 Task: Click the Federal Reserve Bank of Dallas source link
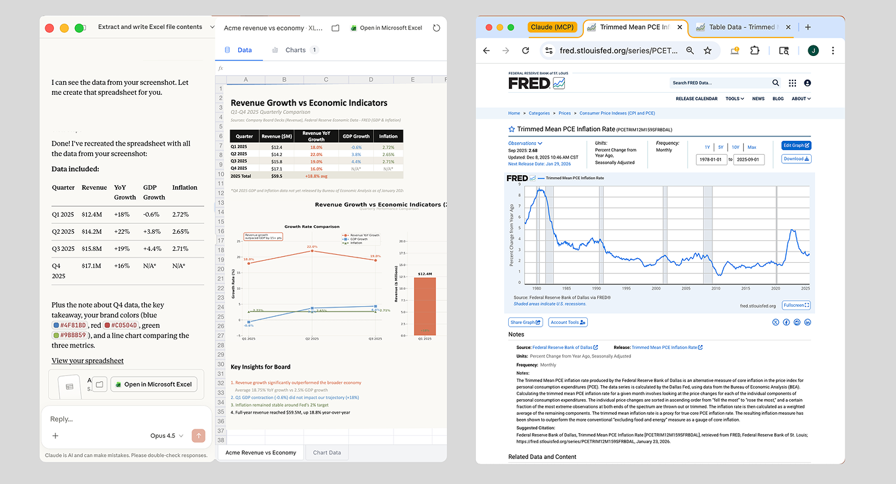click(x=565, y=347)
